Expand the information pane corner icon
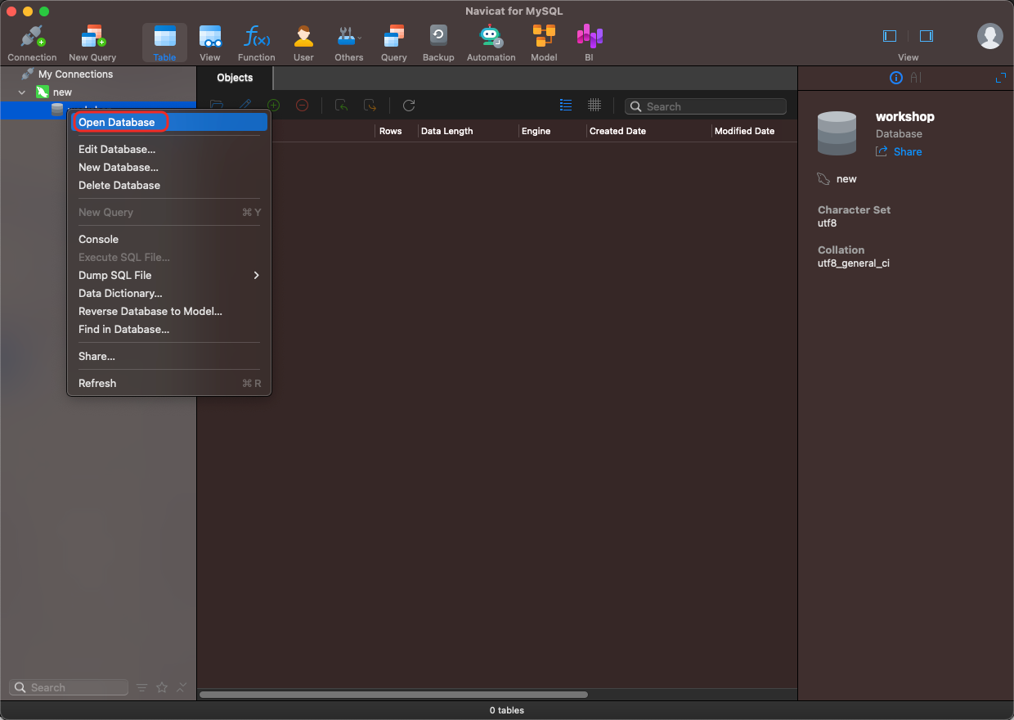Image resolution: width=1014 pixels, height=720 pixels. pyautogui.click(x=1000, y=78)
